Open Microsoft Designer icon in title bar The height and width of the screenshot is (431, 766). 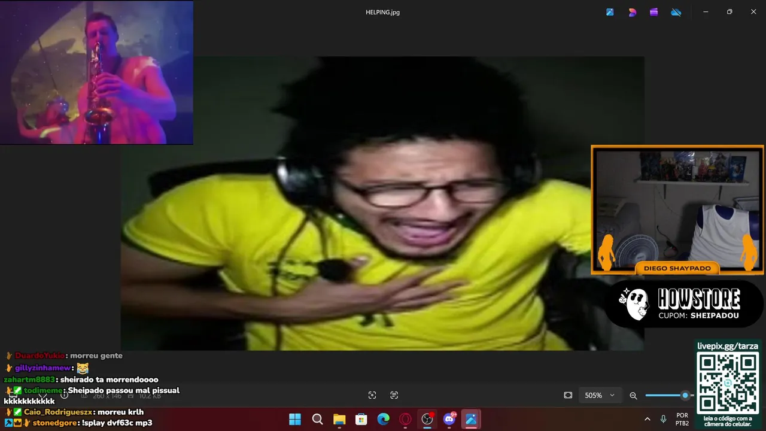click(632, 12)
